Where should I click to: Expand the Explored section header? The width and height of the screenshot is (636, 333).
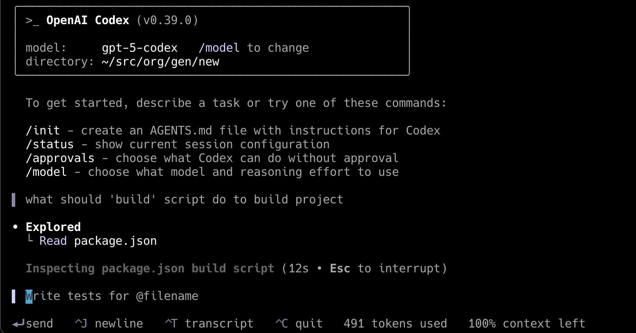(53, 227)
